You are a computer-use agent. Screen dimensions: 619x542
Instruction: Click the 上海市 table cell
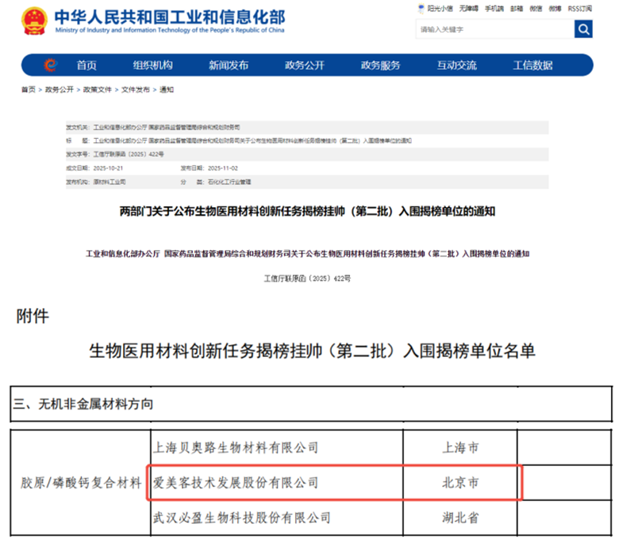[460, 448]
